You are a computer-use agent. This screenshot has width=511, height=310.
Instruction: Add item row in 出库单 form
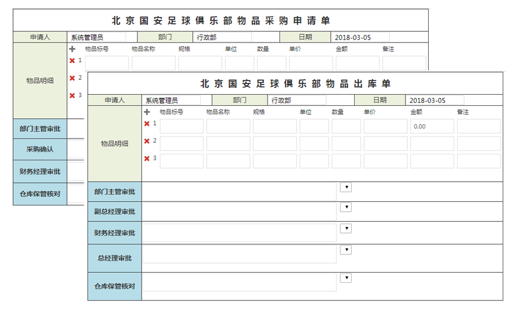tap(147, 112)
